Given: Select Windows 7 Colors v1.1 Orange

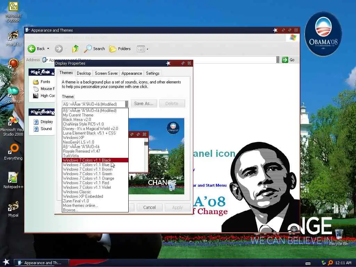Looking at the screenshot, I should tap(95, 178).
